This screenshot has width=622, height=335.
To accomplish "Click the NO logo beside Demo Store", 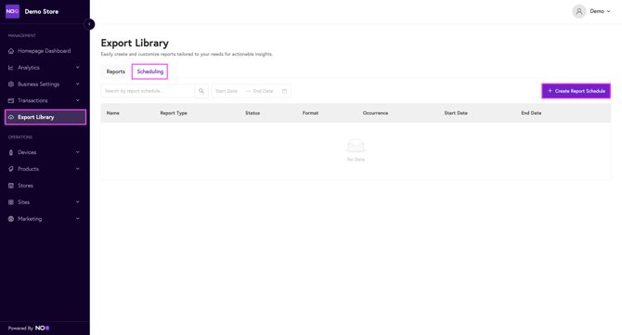I will [x=12, y=11].
